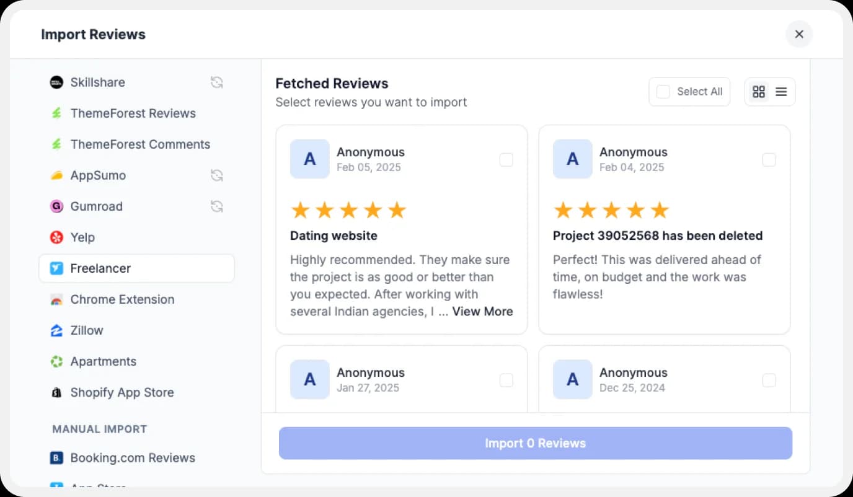853x497 pixels.
Task: Select the AppSumo platform icon
Action: [56, 175]
